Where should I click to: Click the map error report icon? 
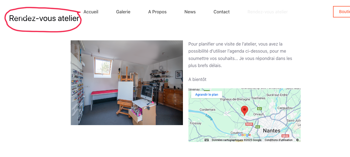(297, 140)
